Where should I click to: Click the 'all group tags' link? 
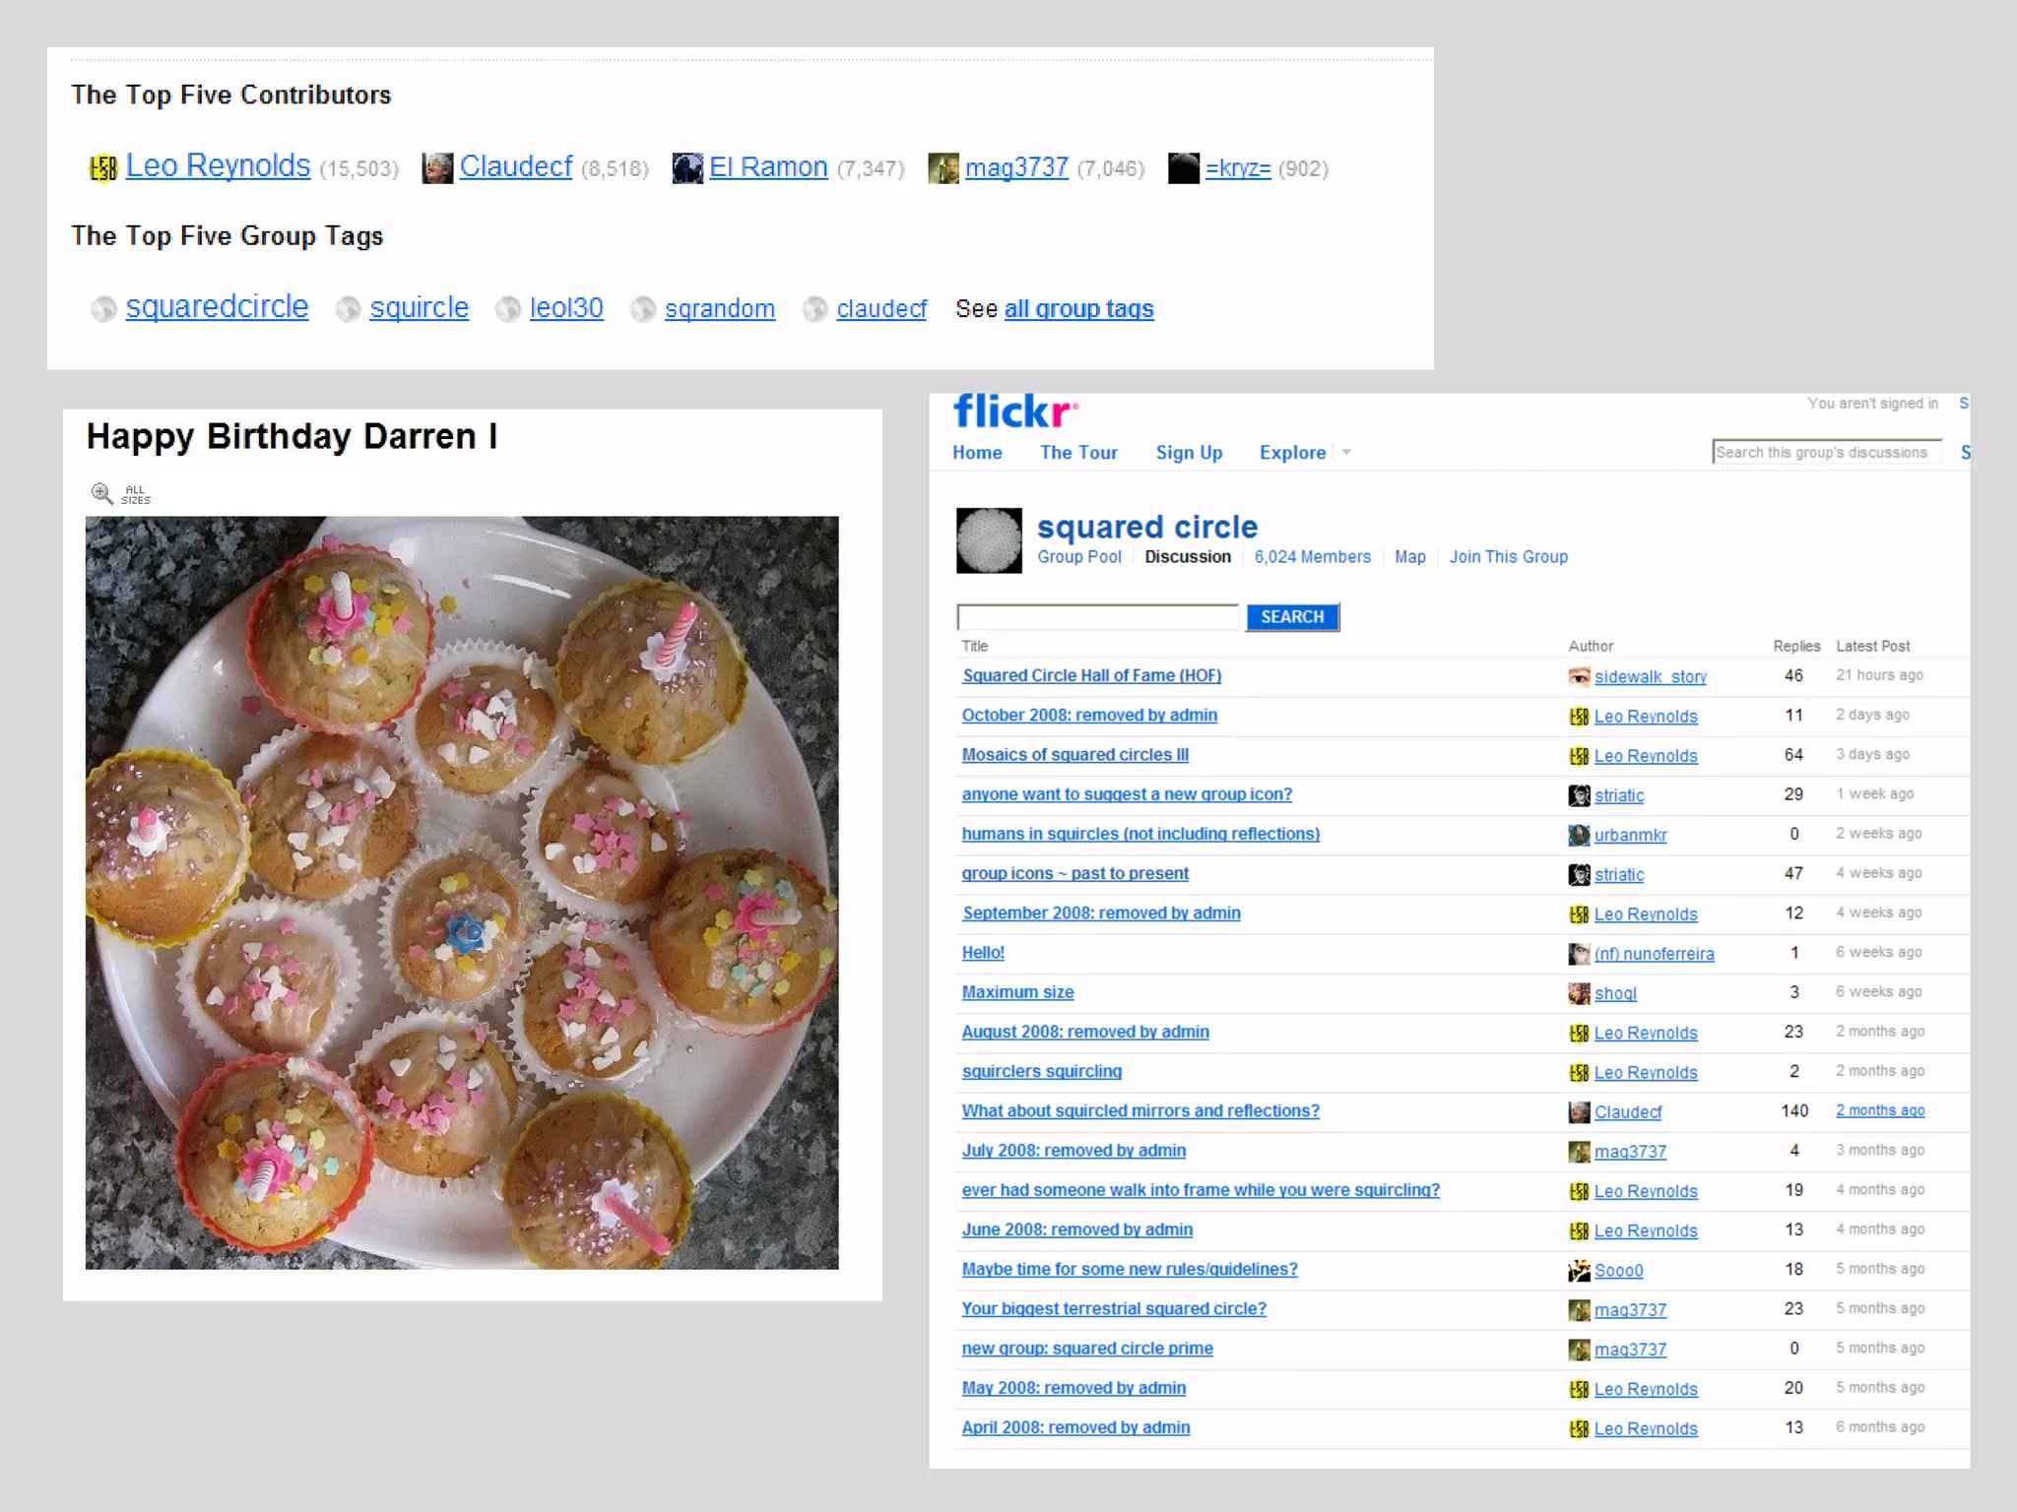click(x=1078, y=309)
